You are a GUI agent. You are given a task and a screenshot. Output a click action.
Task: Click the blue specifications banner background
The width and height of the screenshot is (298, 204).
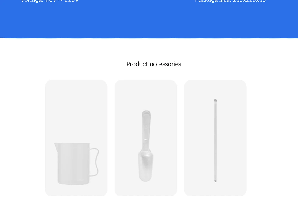149,21
